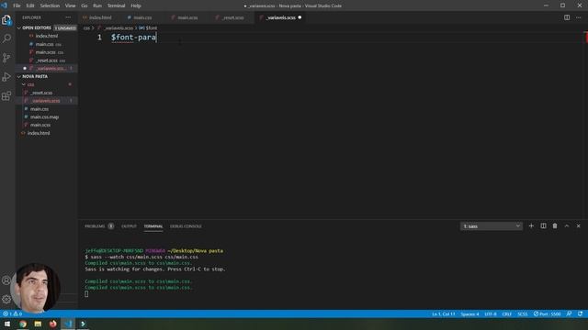The height and width of the screenshot is (330, 588).
Task: Kill terminal with trash icon
Action: (555, 226)
